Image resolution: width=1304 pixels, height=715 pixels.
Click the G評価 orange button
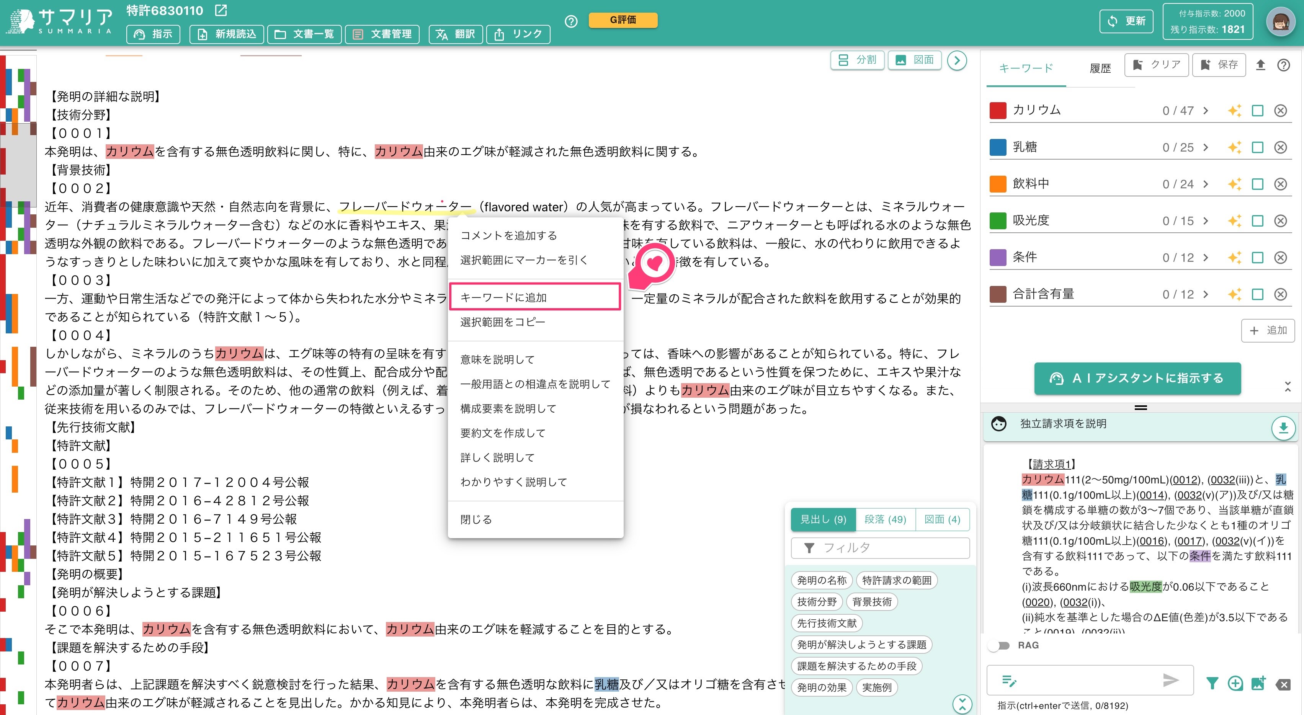[x=623, y=20]
